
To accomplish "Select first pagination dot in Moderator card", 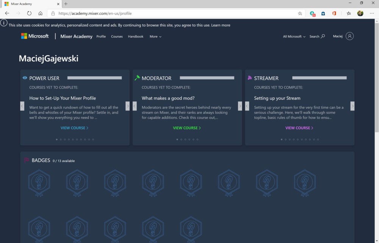I will (177, 139).
